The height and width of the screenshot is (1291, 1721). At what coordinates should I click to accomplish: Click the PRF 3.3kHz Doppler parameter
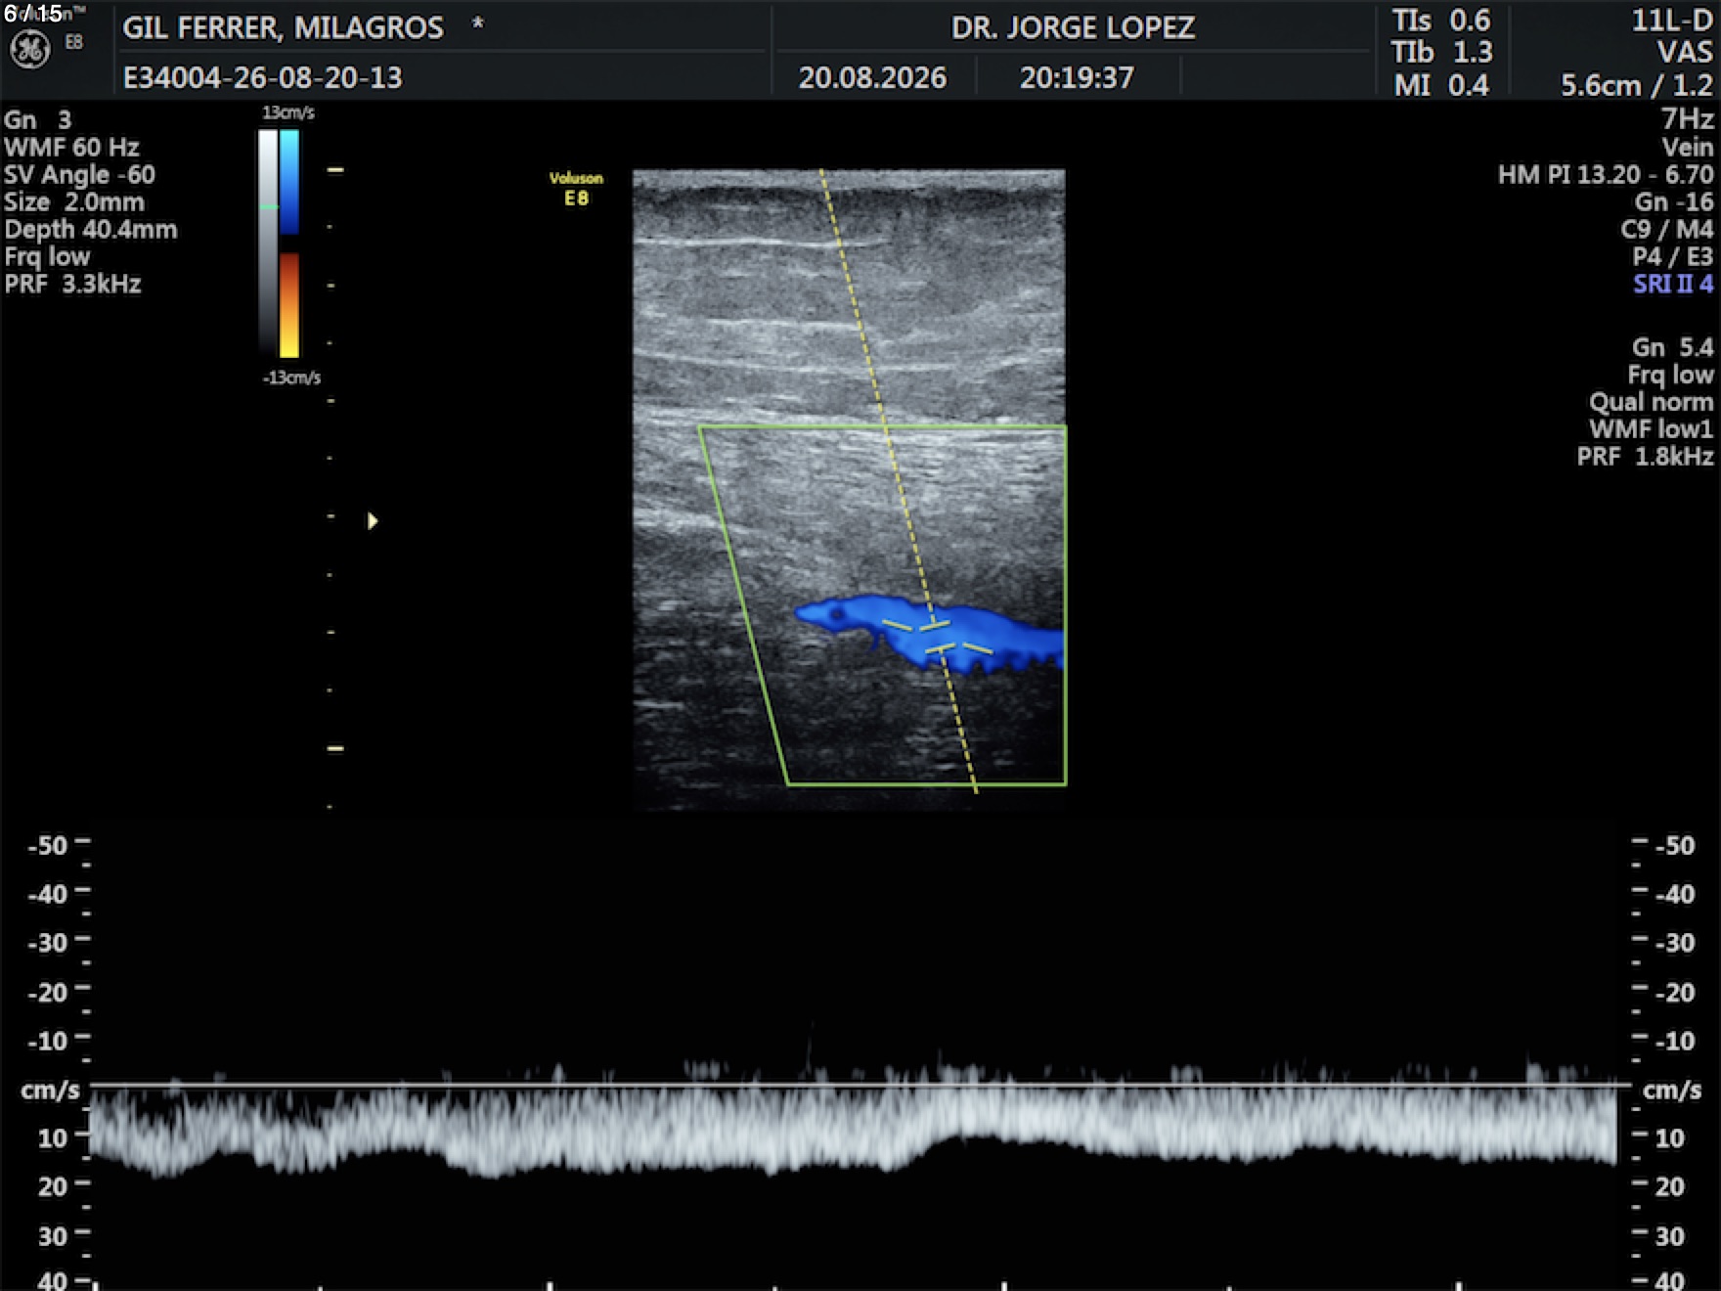(73, 285)
